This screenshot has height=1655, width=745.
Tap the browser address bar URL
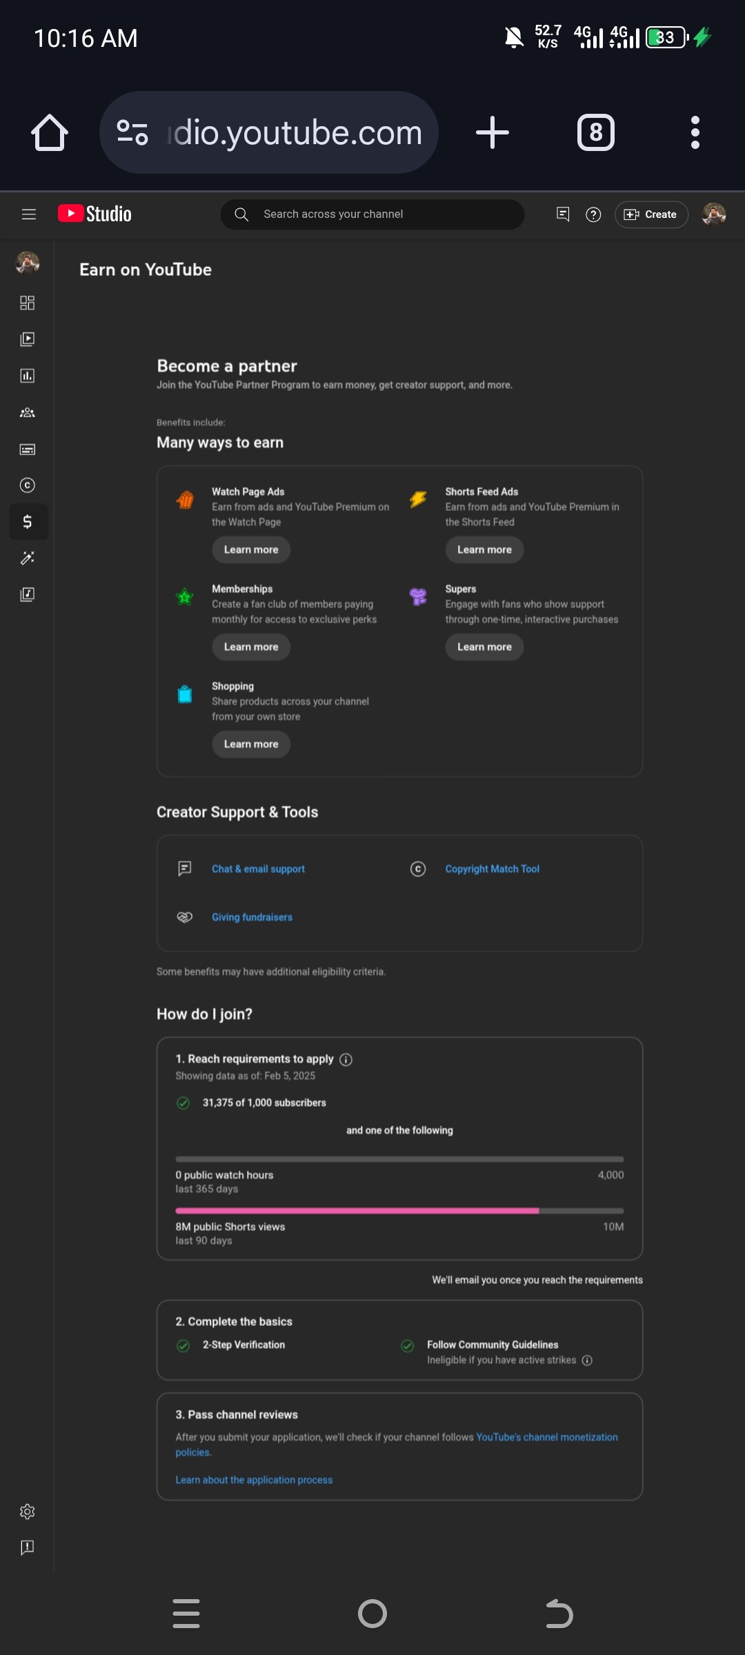295,132
